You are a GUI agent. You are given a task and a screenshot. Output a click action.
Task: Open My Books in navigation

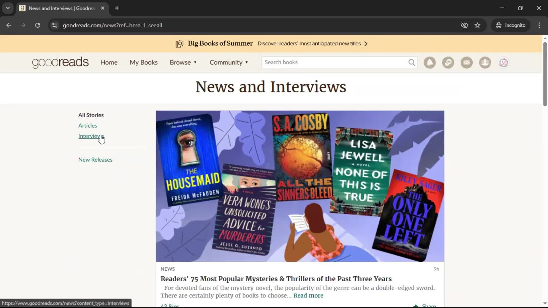coord(144,62)
